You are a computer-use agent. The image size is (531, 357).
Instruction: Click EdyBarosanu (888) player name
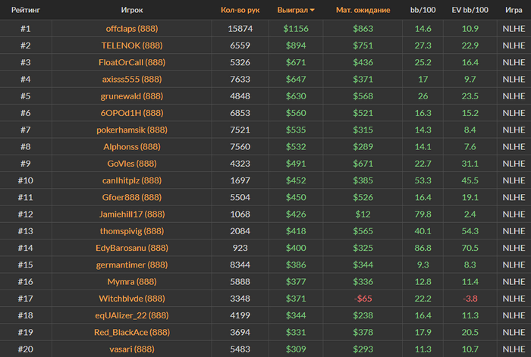132,248
